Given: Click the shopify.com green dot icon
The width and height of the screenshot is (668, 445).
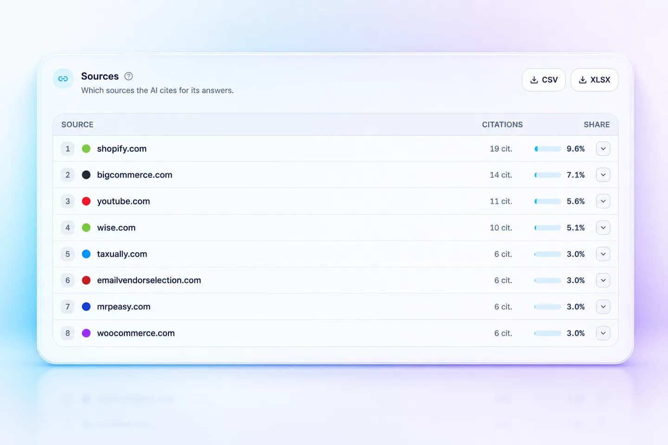Looking at the screenshot, I should [86, 149].
